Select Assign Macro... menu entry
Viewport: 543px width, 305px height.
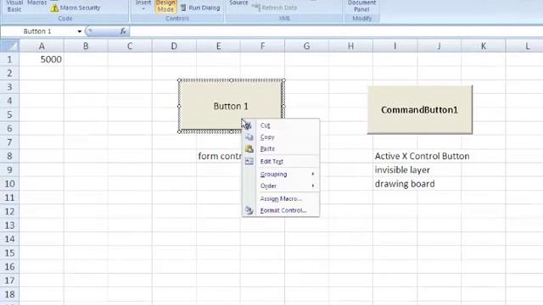pos(281,198)
